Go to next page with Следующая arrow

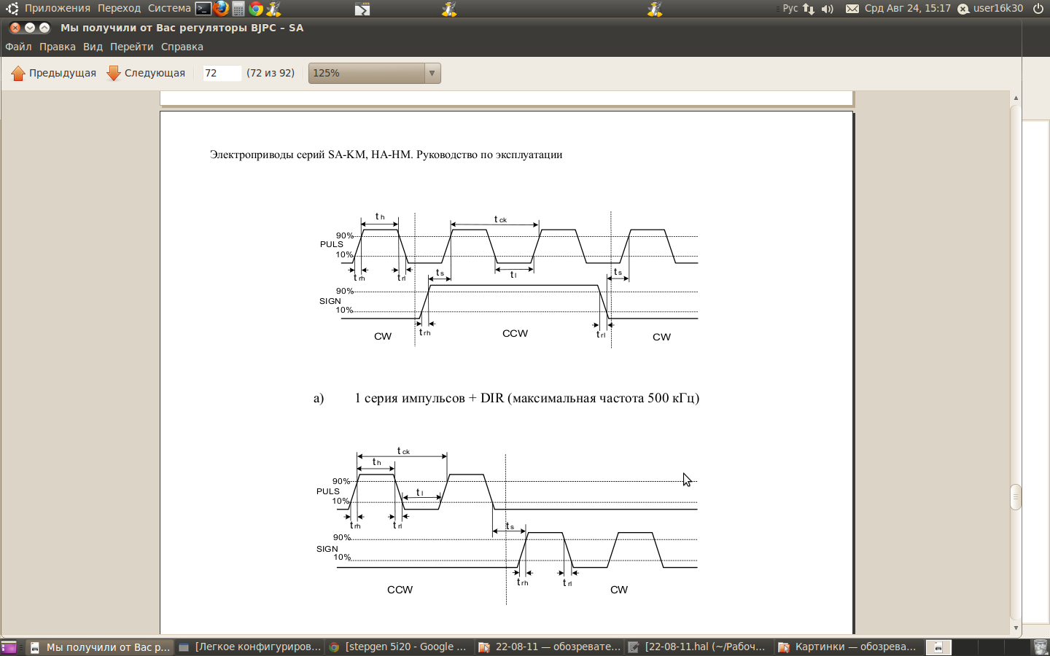pos(147,73)
